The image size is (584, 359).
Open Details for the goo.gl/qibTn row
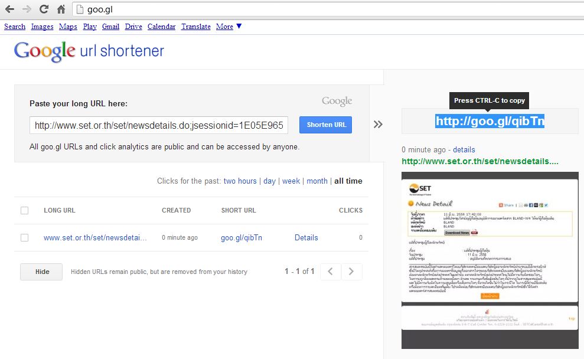pyautogui.click(x=306, y=237)
